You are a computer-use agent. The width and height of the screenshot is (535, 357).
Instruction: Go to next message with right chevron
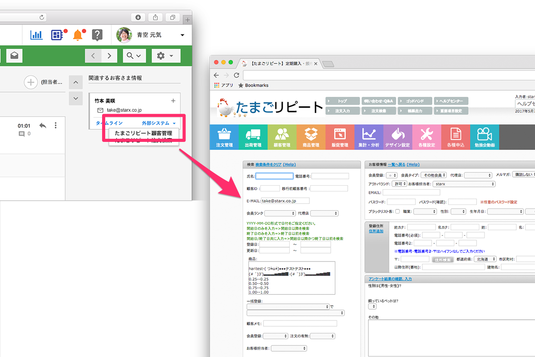(x=109, y=56)
